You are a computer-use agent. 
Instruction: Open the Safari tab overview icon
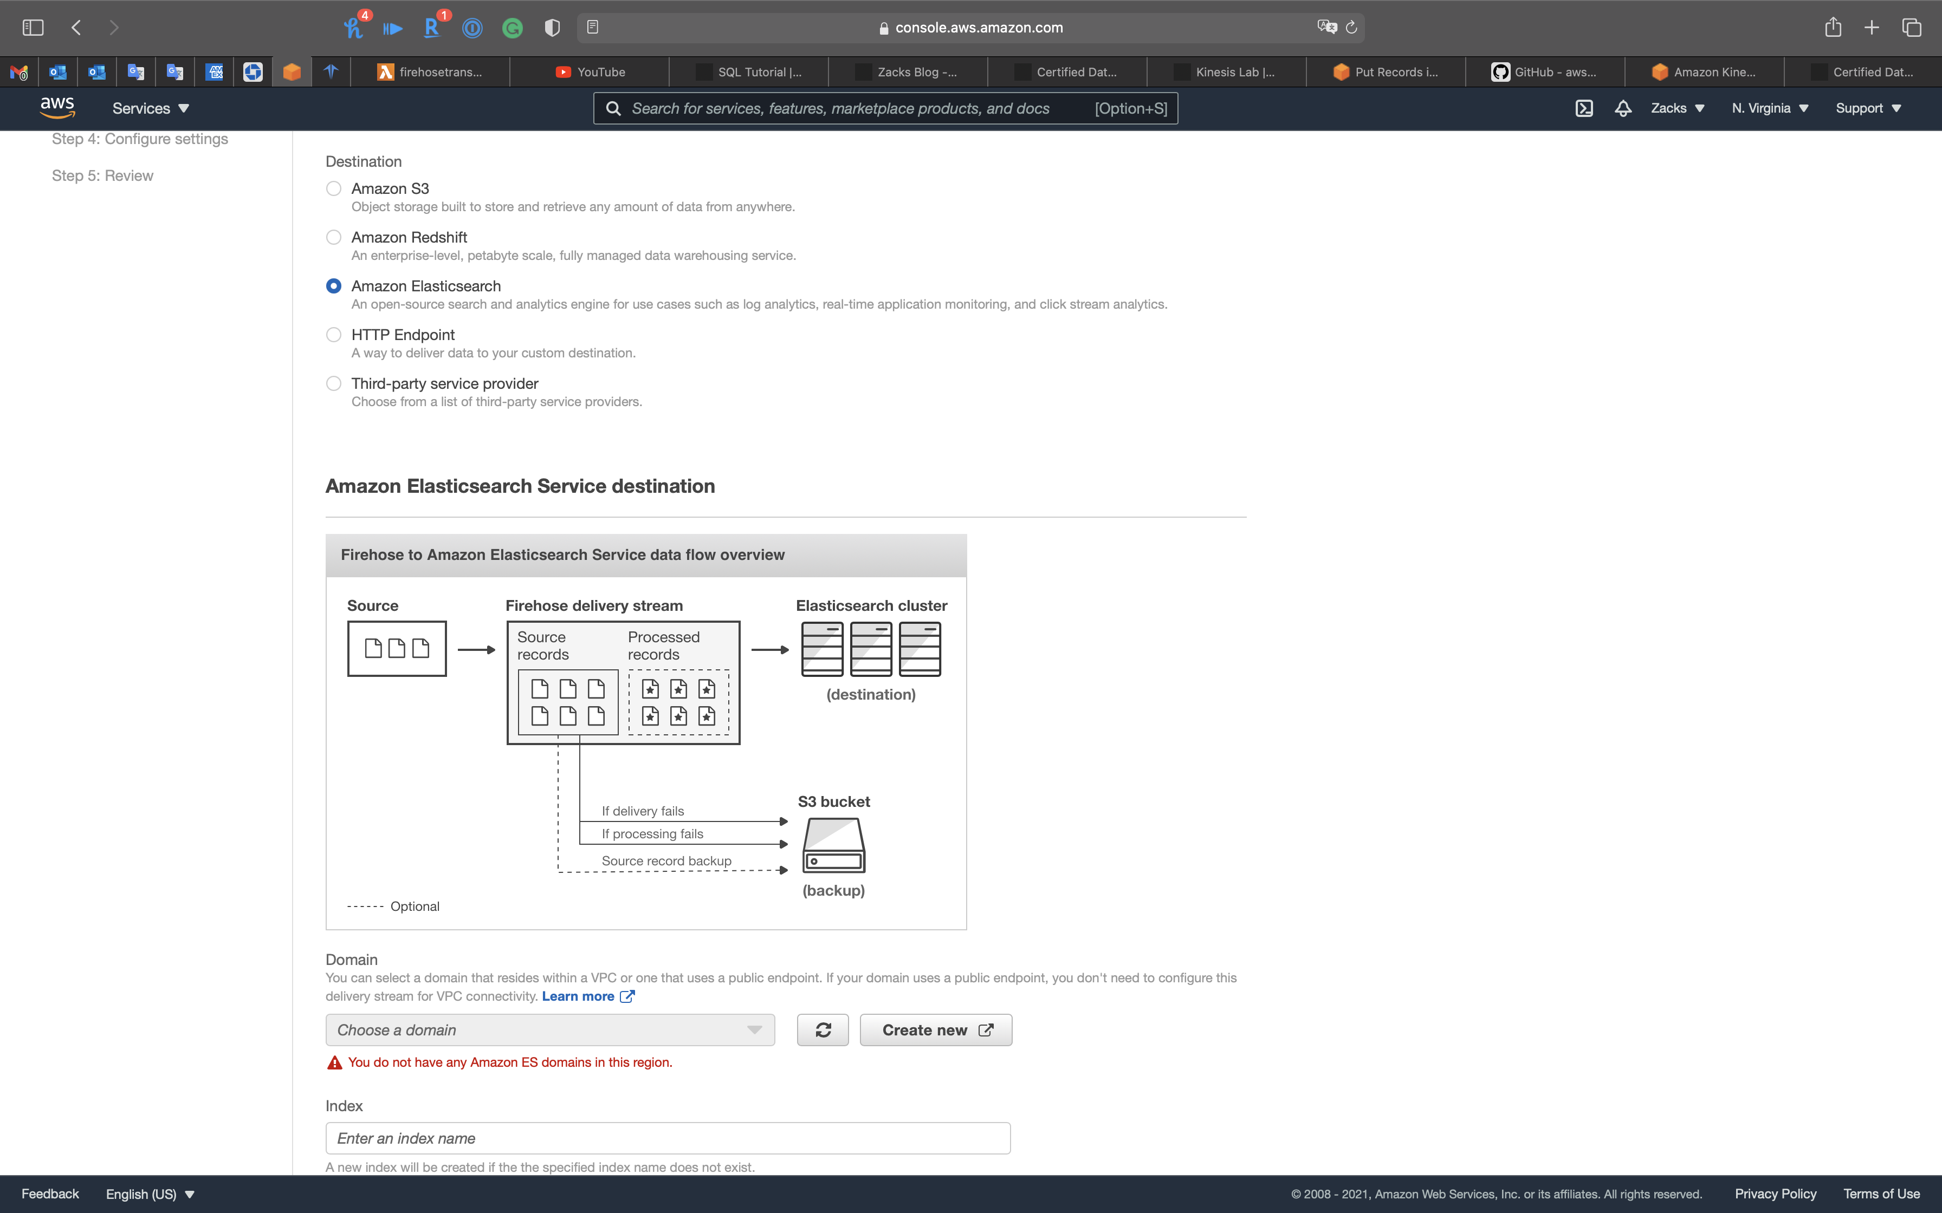pyautogui.click(x=1912, y=27)
